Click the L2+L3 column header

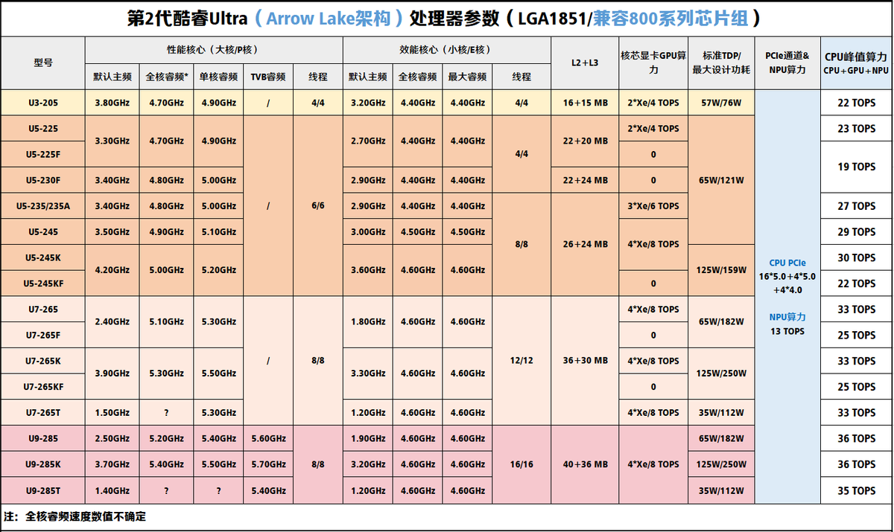pyautogui.click(x=585, y=63)
